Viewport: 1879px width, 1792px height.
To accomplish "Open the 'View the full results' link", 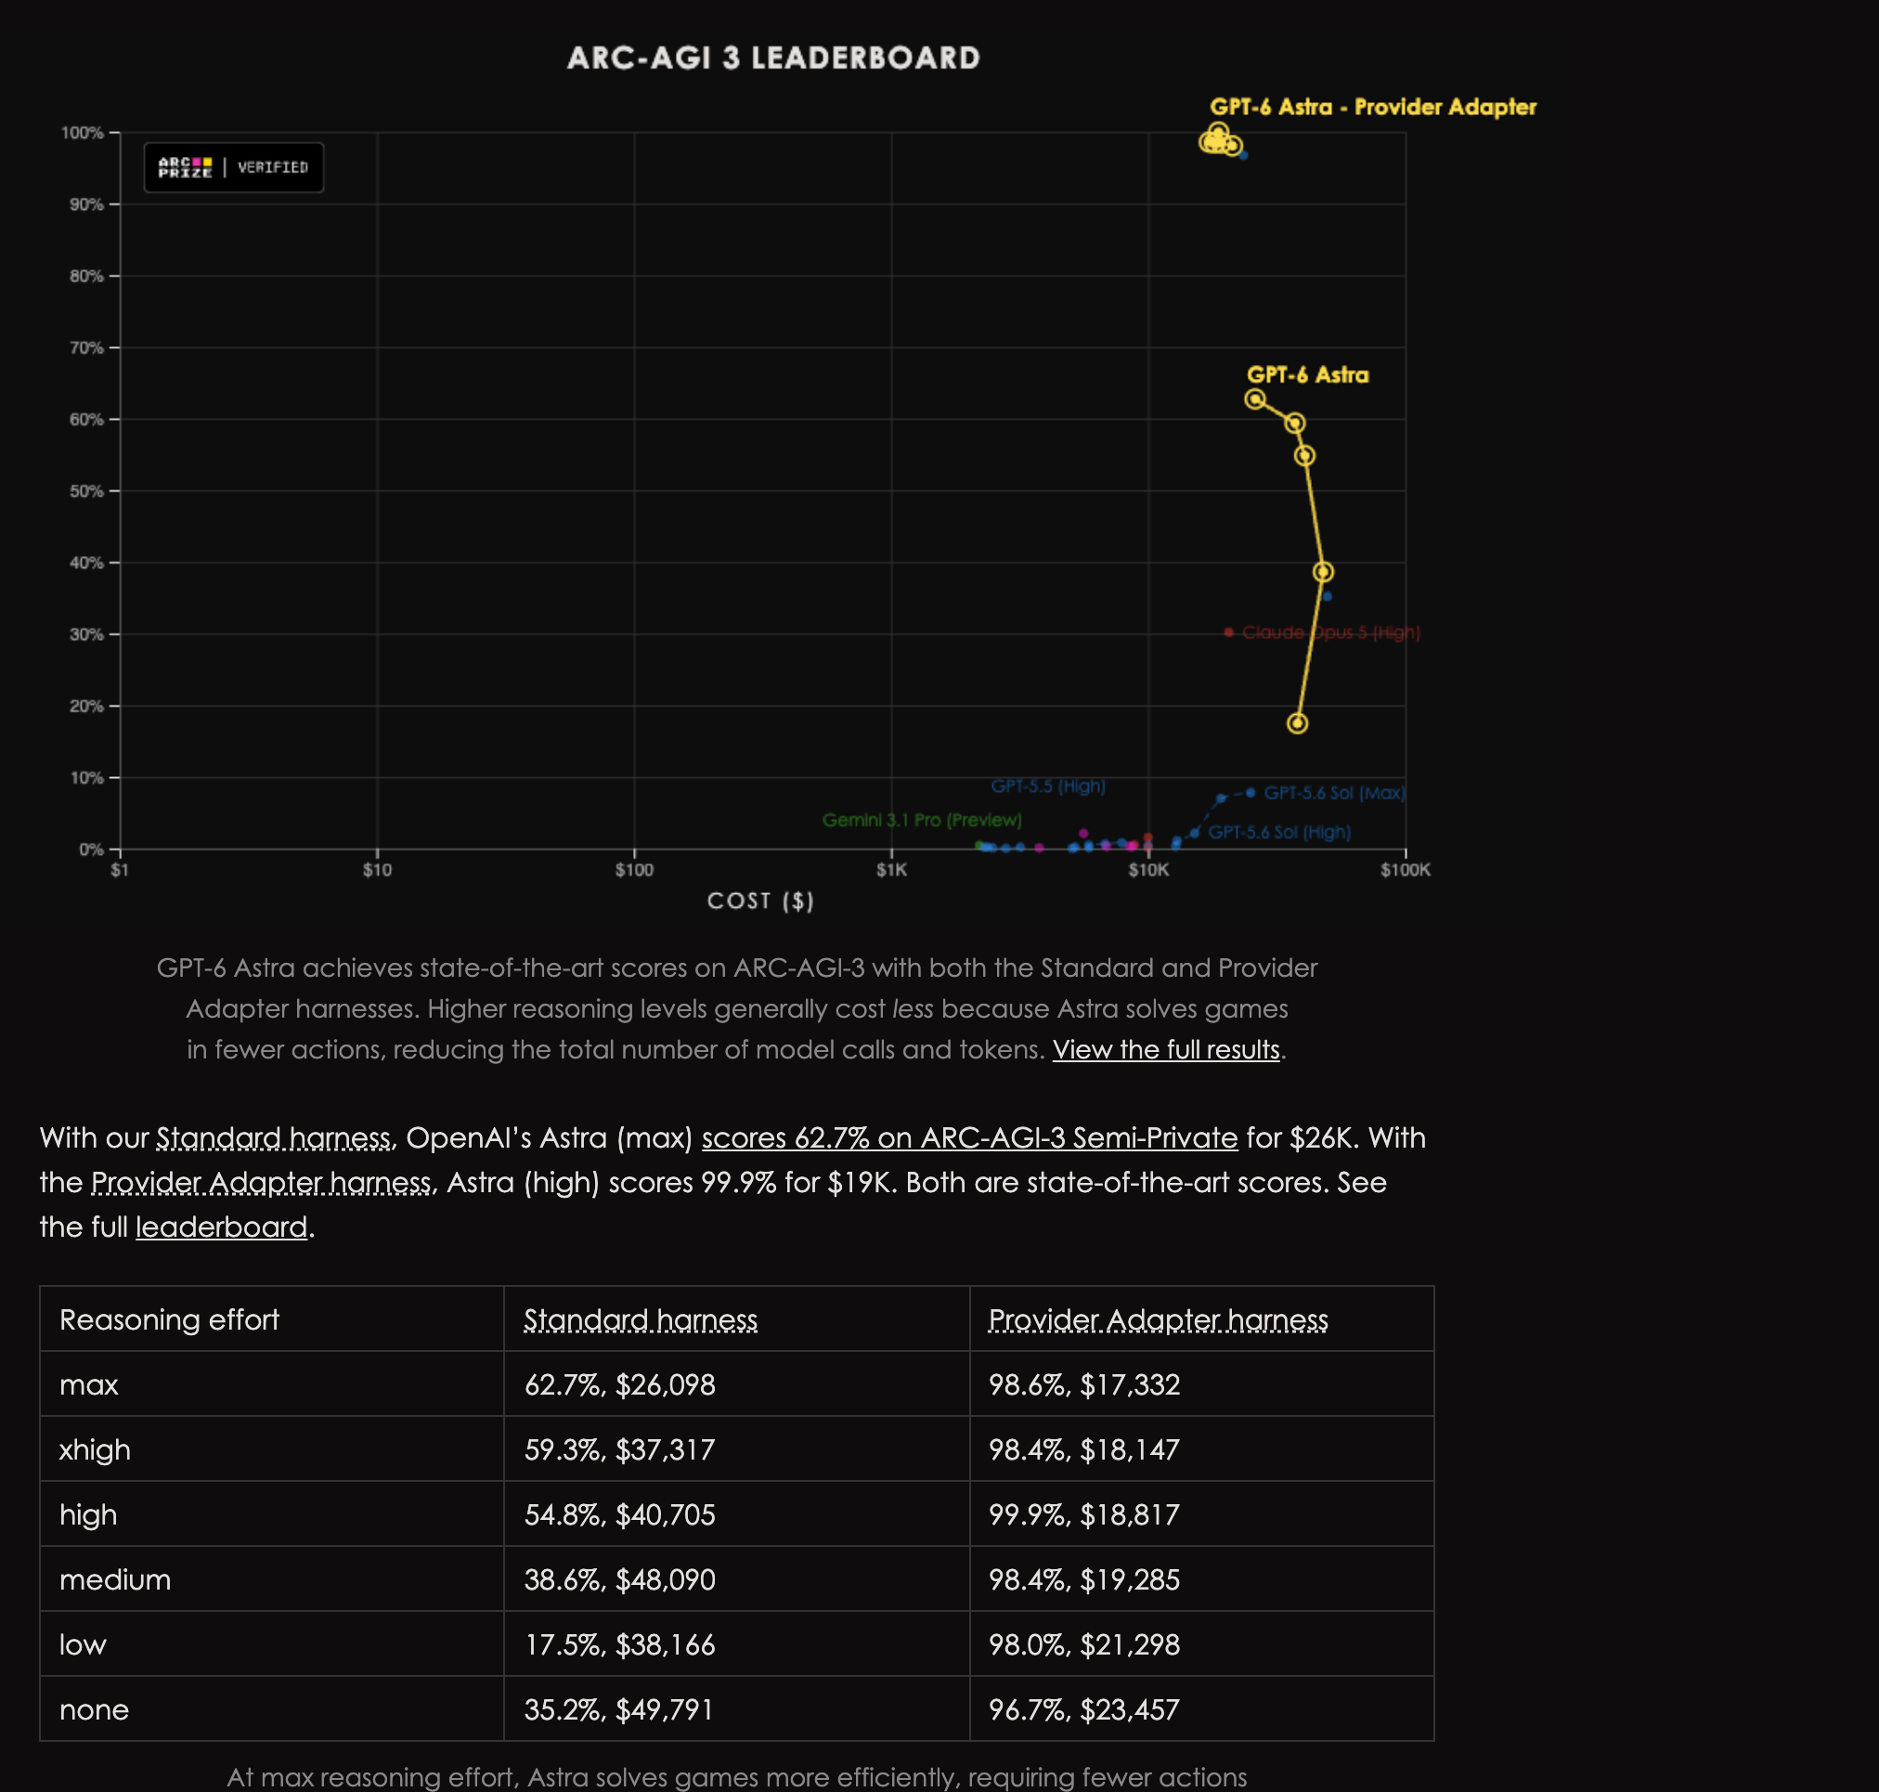I will point(1165,1049).
